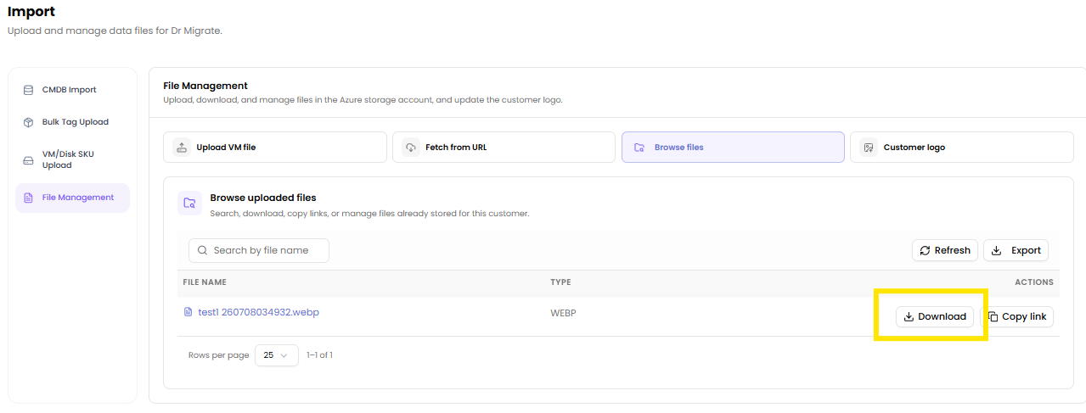Image resolution: width=1086 pixels, height=413 pixels.
Task: Click the VM/Disk SKU Upload disk icon
Action: (28, 159)
